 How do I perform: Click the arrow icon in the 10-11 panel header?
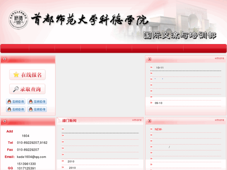coord(150,59)
